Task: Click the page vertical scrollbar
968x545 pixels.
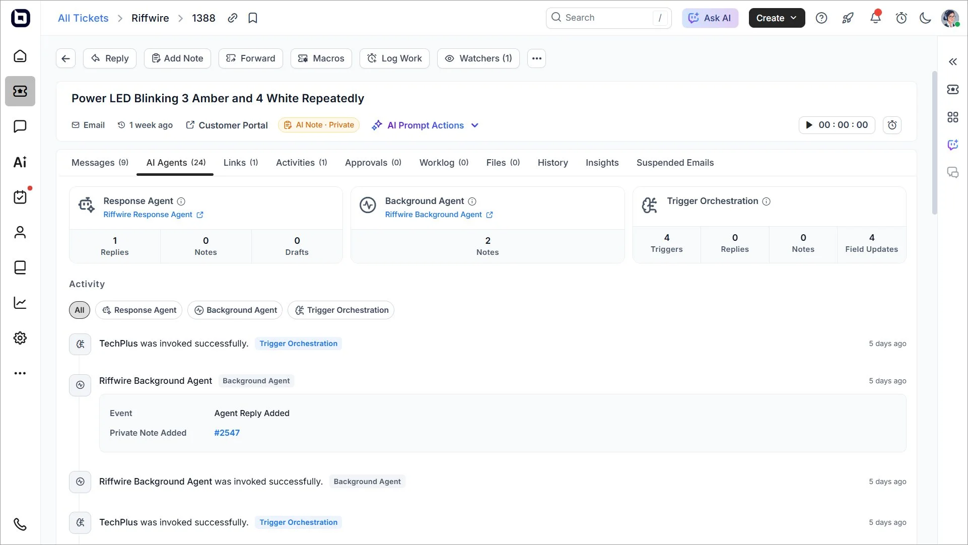Action: (x=934, y=143)
